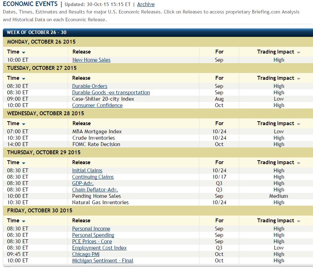The width and height of the screenshot is (313, 273).
Task: Click Trading Impact sort arrow under Tuesday, October 27
Action: tap(298, 79)
